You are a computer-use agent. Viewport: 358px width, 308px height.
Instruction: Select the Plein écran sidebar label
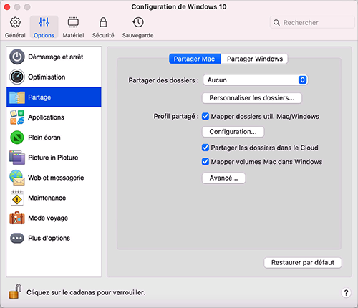[44, 138]
